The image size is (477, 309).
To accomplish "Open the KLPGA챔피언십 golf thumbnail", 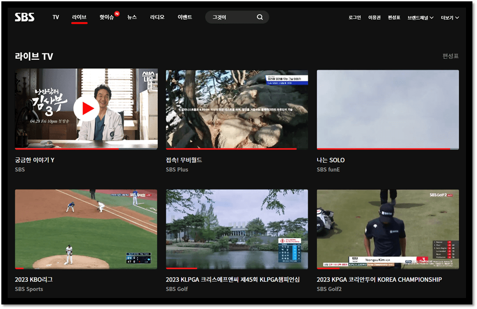I will tap(237, 229).
